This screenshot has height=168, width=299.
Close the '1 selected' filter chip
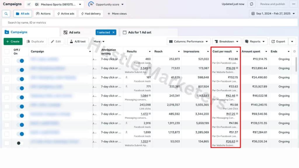point(113,32)
